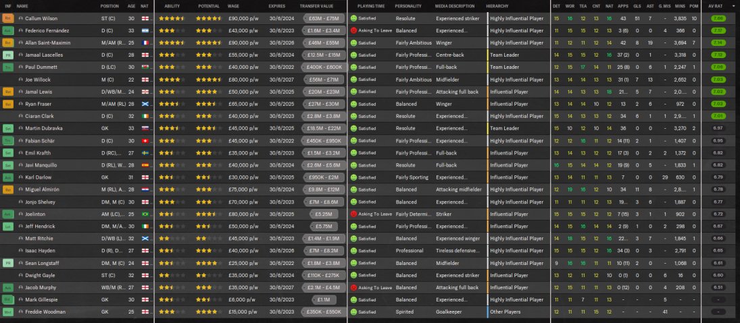740x323 pixels.
Task: Click the French flag beside Allan Saint-Maximin
Action: pyautogui.click(x=144, y=43)
